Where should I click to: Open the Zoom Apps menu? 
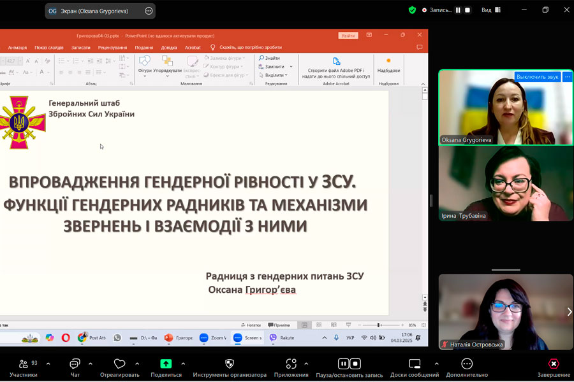pyautogui.click(x=291, y=365)
